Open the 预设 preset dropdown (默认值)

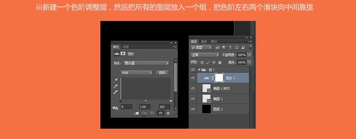pos(146,63)
